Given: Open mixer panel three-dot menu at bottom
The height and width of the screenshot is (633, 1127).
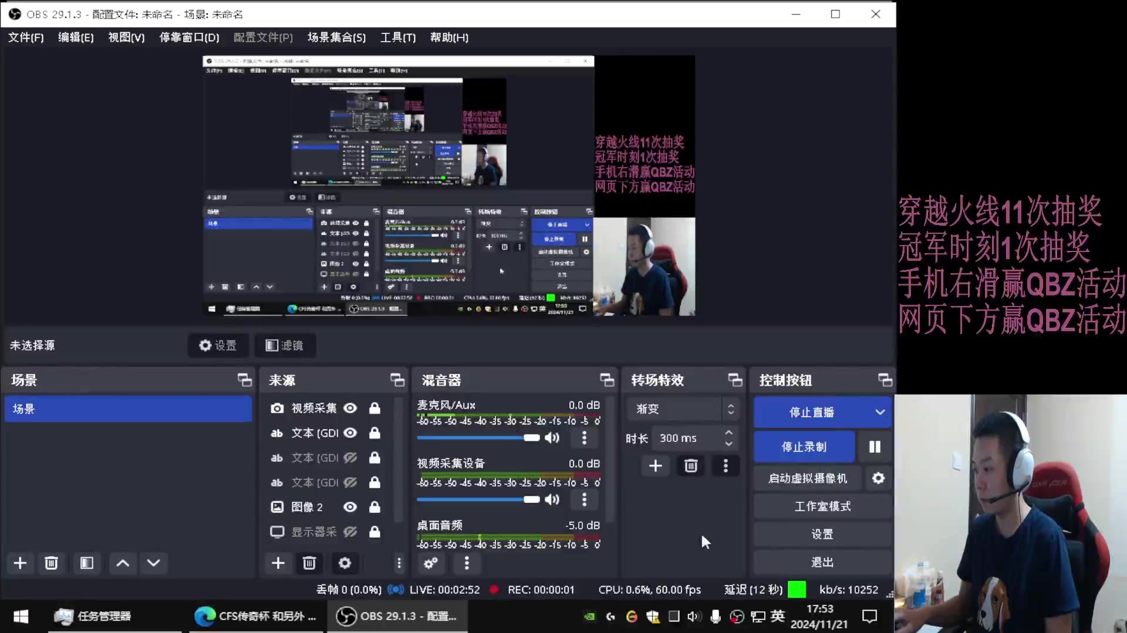Looking at the screenshot, I should (x=467, y=563).
